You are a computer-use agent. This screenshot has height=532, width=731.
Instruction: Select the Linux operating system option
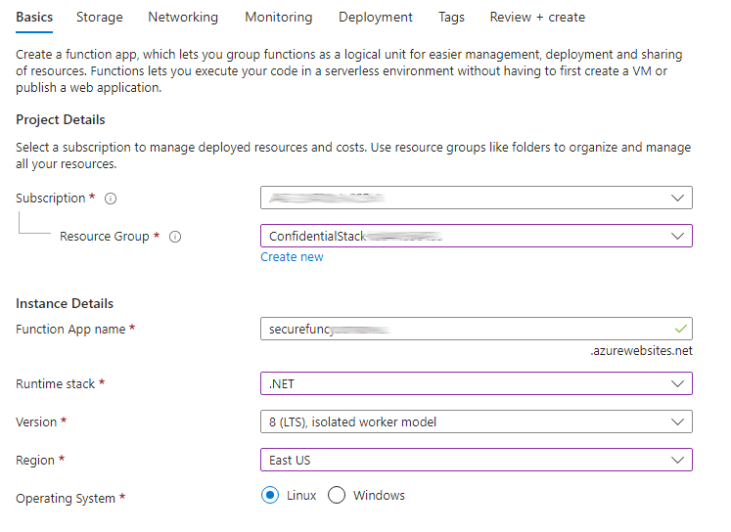point(271,496)
